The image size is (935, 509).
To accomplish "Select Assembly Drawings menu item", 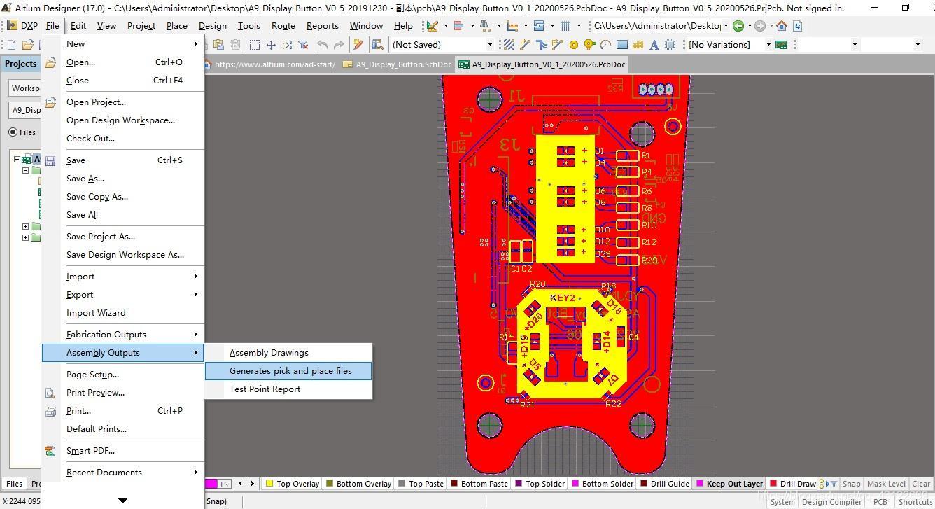I will [x=288, y=353].
